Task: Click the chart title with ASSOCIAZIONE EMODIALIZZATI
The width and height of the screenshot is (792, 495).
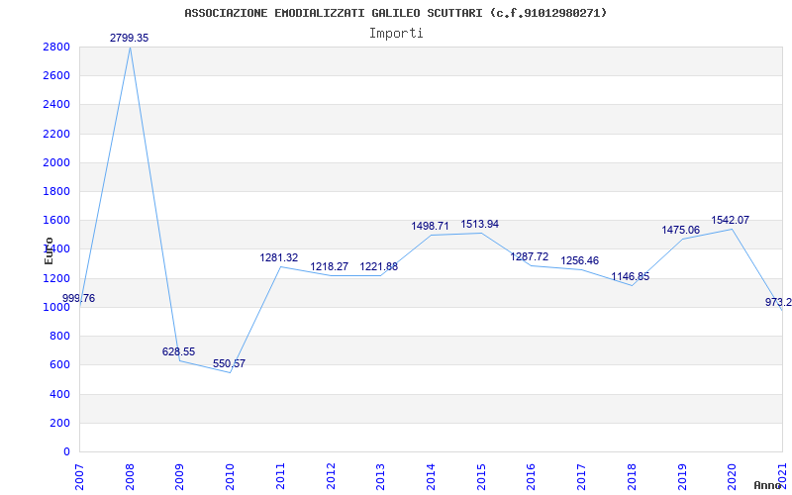Action: click(x=396, y=13)
